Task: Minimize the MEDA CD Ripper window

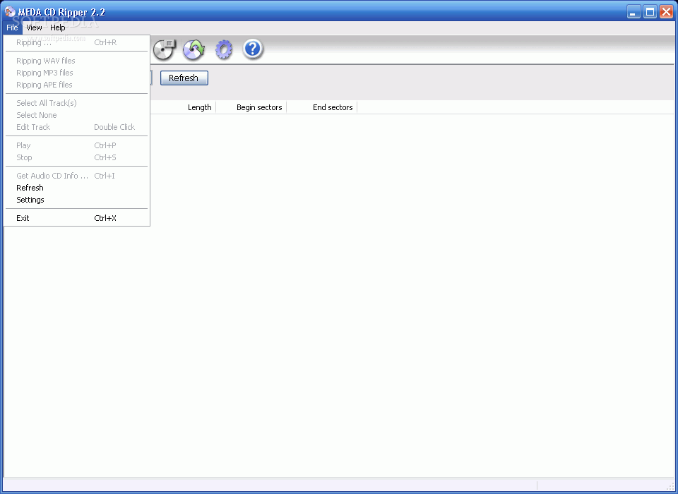Action: (634, 12)
